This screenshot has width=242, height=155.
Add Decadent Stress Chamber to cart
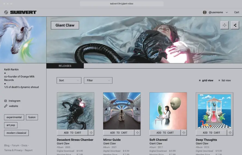72,133
